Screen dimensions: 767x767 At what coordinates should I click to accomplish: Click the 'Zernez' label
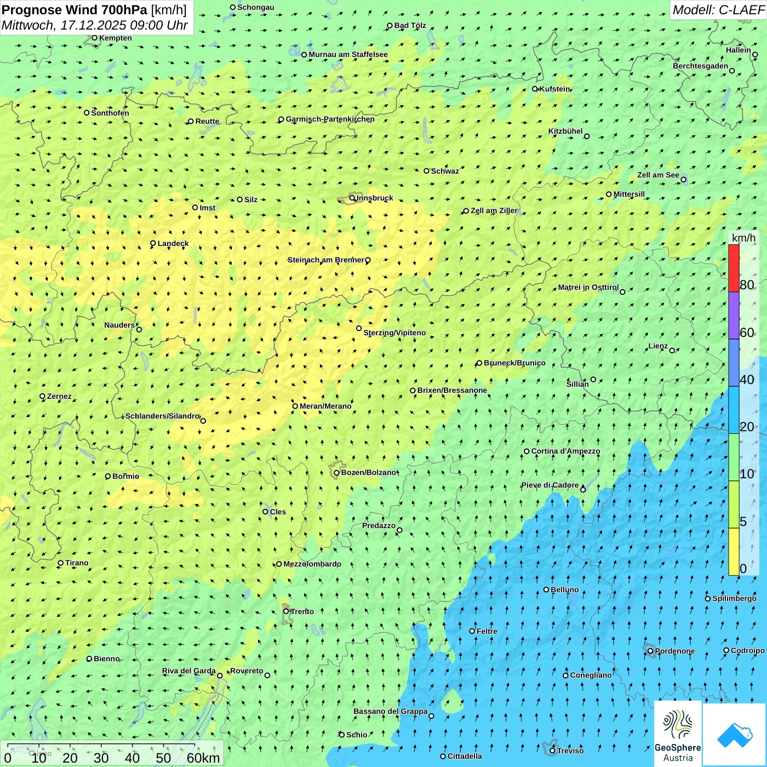[x=59, y=396]
